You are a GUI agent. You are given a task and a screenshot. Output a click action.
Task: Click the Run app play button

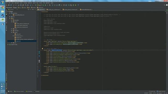click(43, 5)
